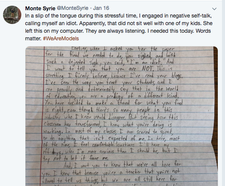Click the 'NOT' word in letter image

pyautogui.click(x=147, y=68)
